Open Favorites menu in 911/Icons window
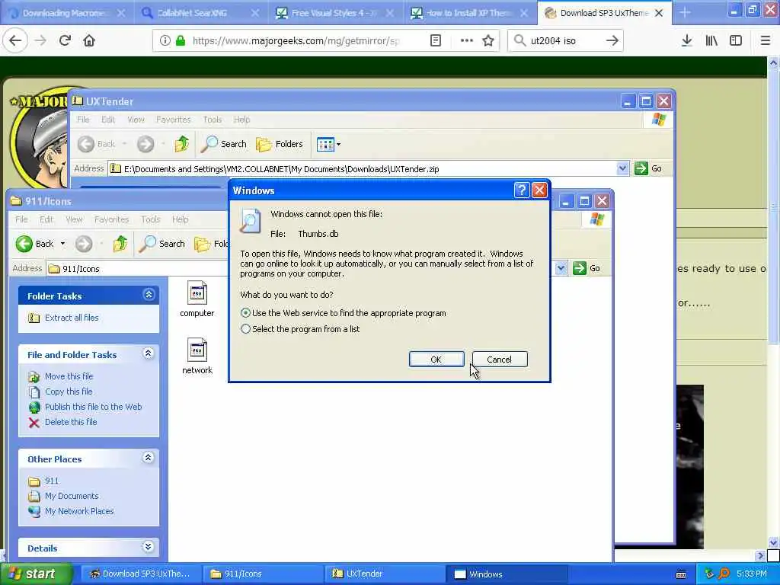The height and width of the screenshot is (585, 780). [111, 219]
